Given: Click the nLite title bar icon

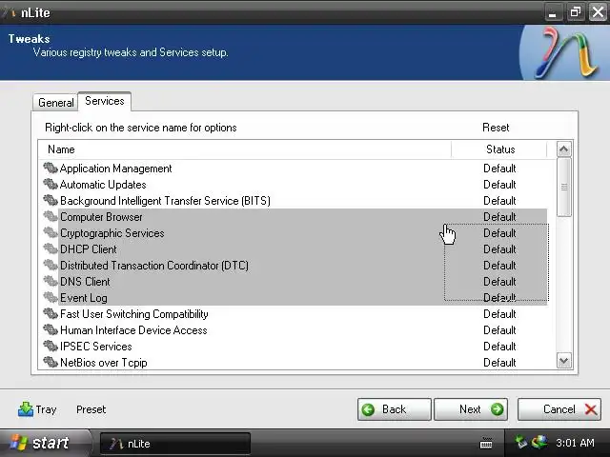Looking at the screenshot, I should coord(10,12).
